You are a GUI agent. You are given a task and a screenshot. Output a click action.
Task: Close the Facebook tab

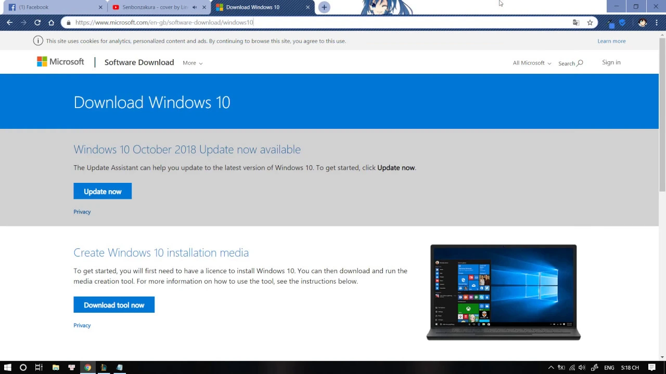pyautogui.click(x=101, y=7)
